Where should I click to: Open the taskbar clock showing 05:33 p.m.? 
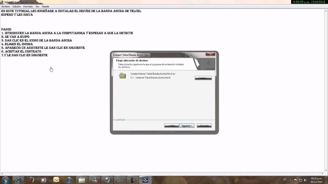pos(316,180)
